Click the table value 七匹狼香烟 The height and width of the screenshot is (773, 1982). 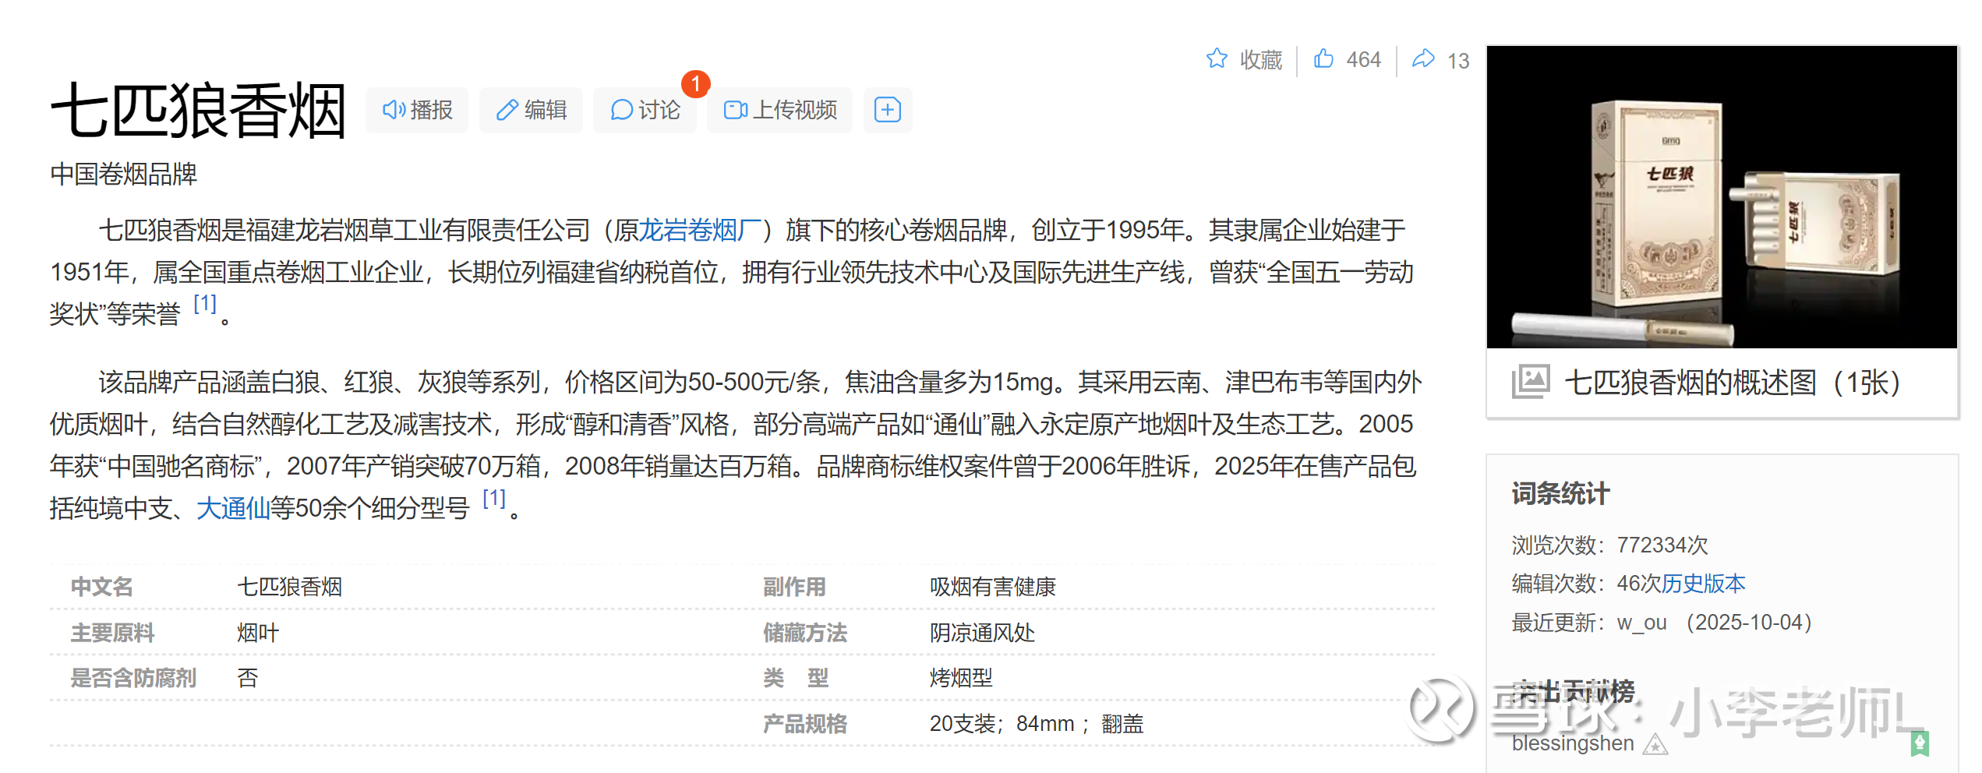[x=289, y=586]
